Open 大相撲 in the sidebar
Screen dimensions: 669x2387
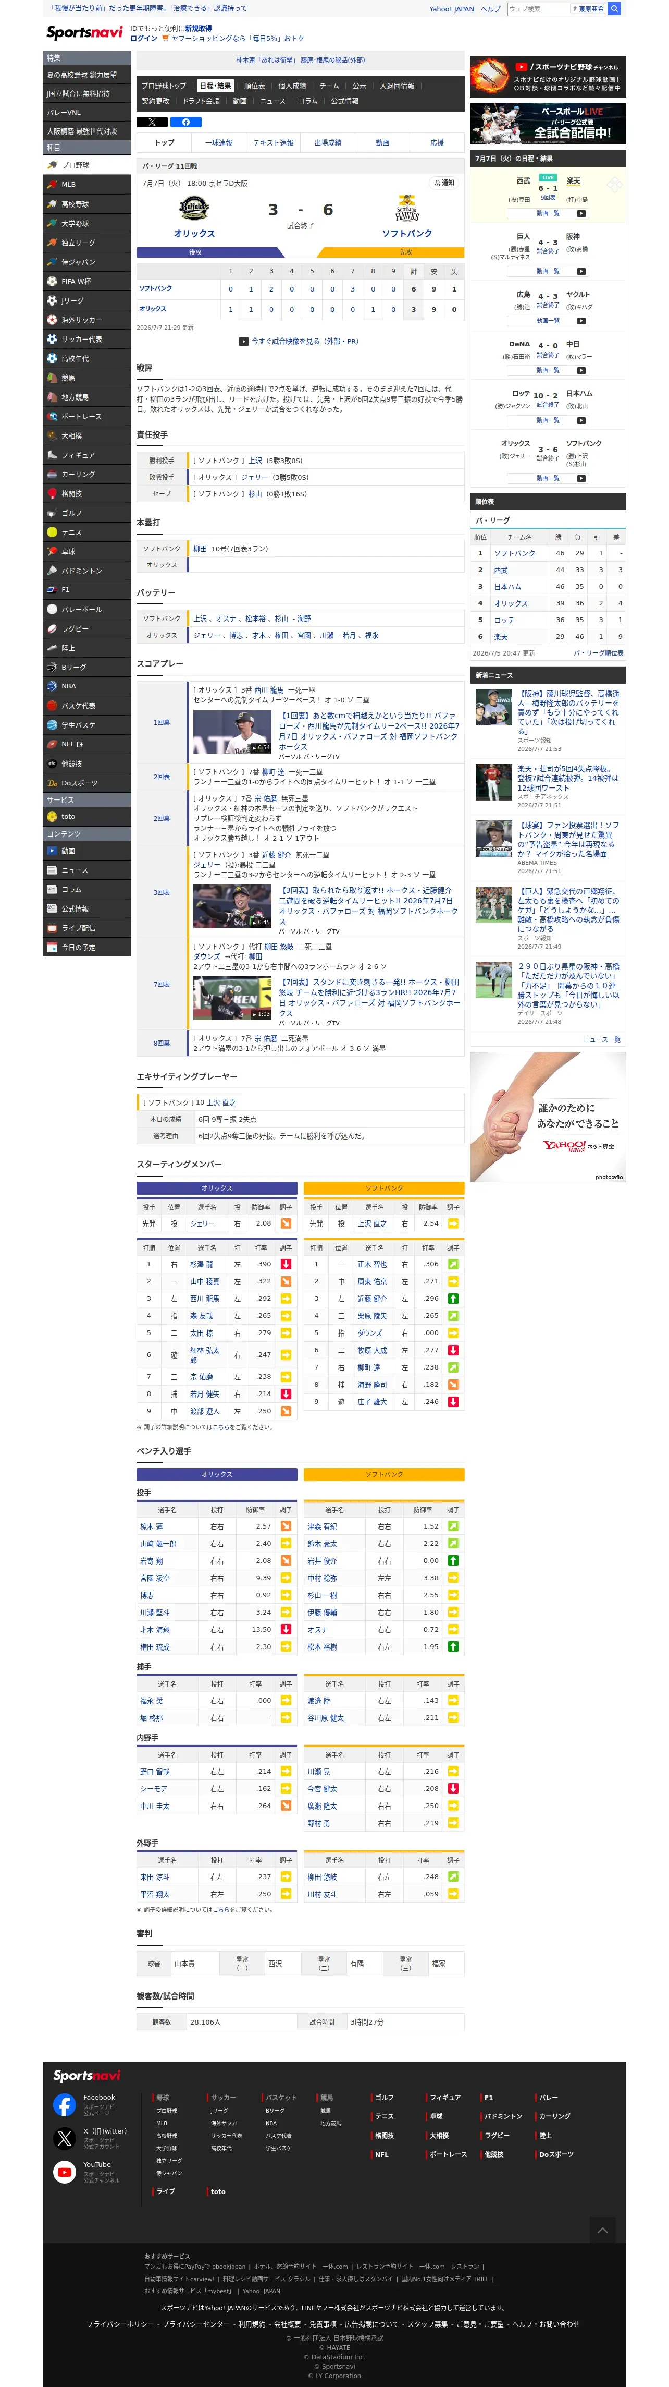click(87, 435)
